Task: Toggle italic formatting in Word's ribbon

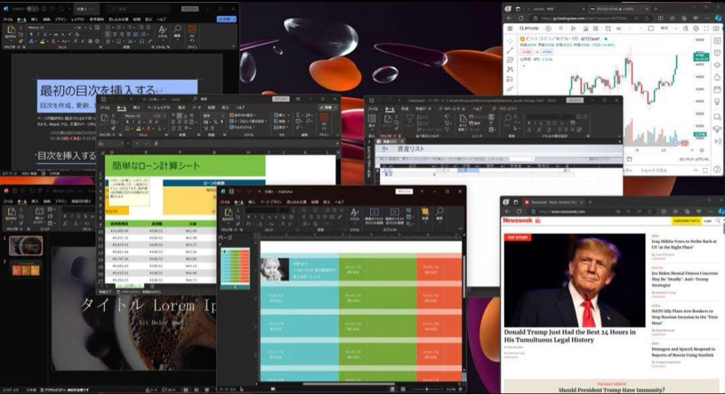Action: pyautogui.click(x=38, y=33)
